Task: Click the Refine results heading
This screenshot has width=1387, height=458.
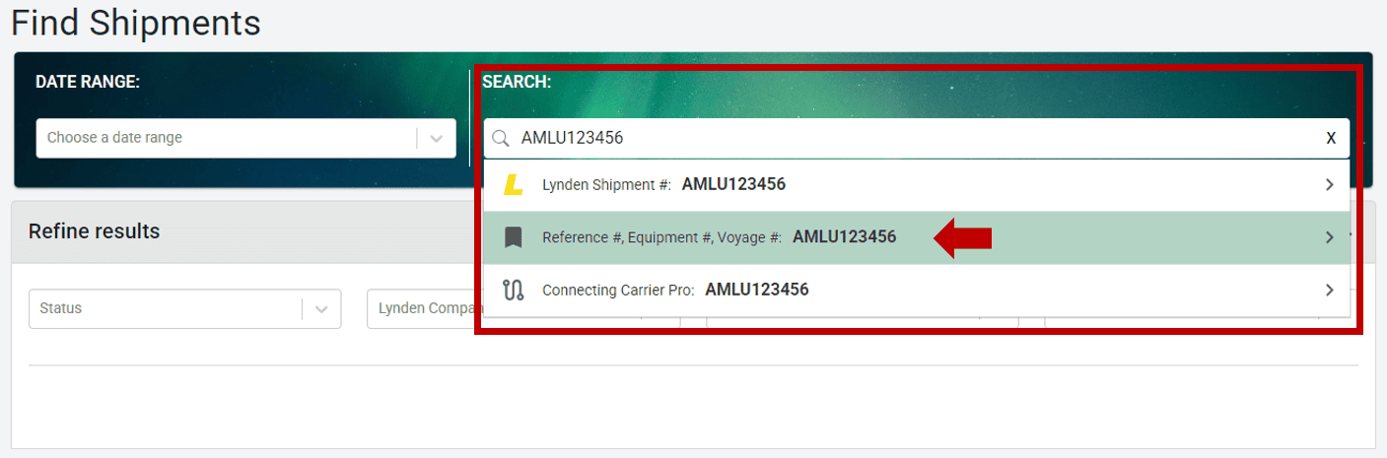Action: 94,231
